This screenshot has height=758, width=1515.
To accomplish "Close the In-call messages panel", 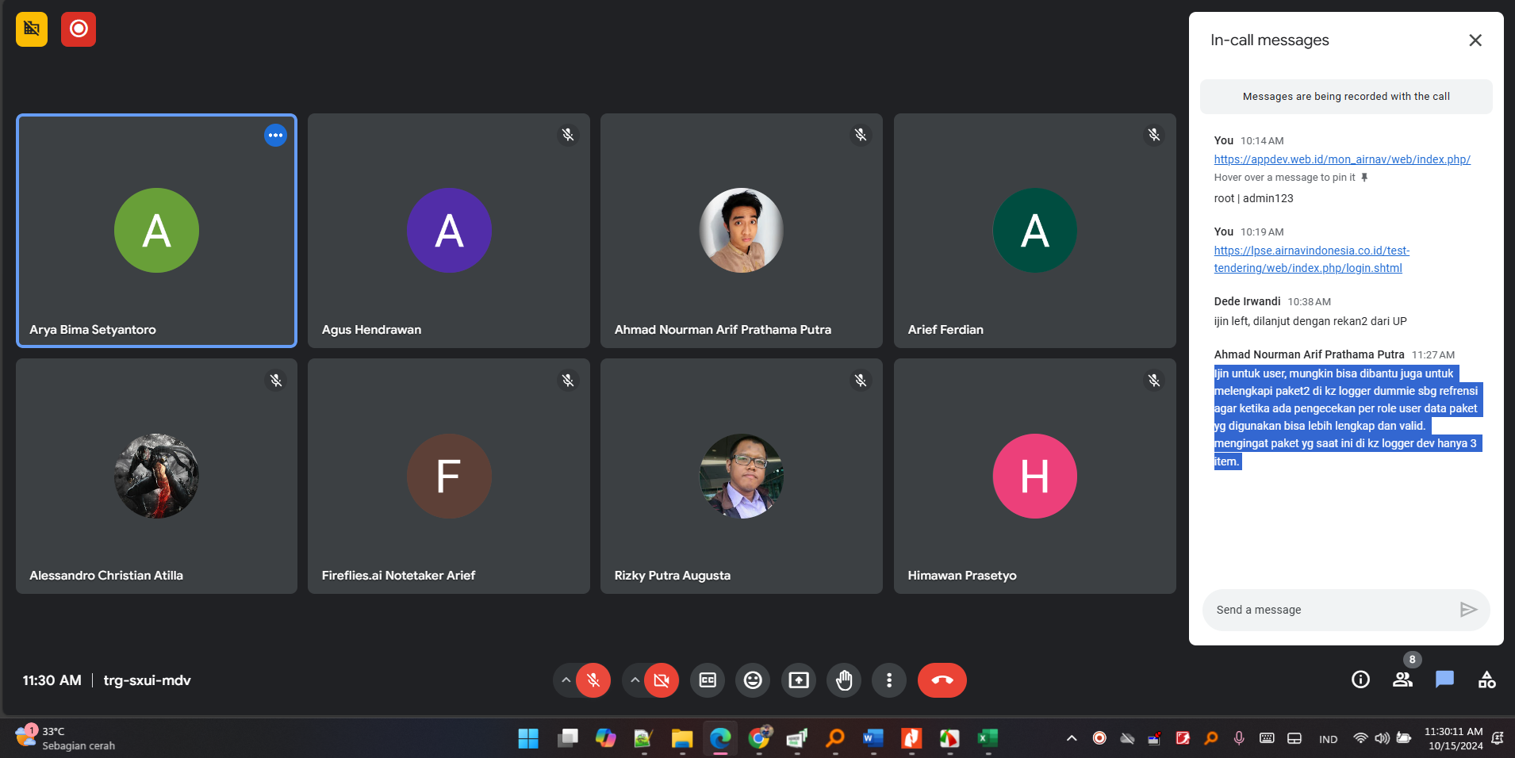I will 1475,40.
